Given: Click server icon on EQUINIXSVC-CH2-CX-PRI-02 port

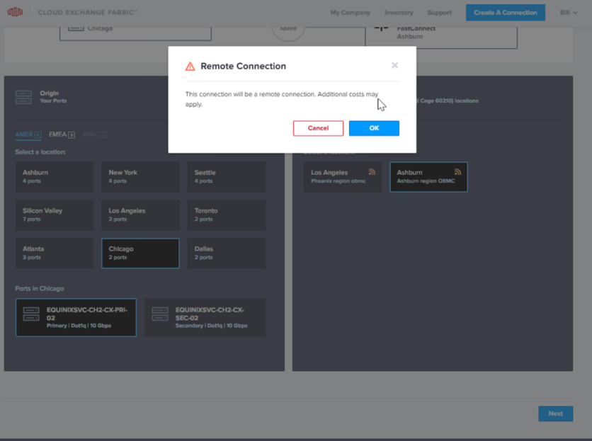Looking at the screenshot, I should [31, 314].
